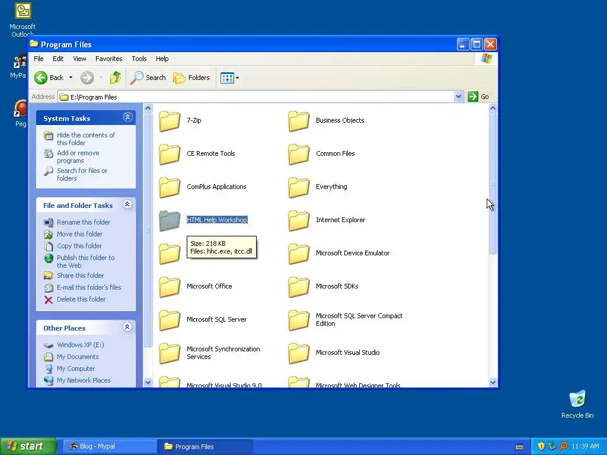This screenshot has height=455, width=607.
Task: Collapse the File and Folder Tasks panel
Action: pyautogui.click(x=127, y=204)
